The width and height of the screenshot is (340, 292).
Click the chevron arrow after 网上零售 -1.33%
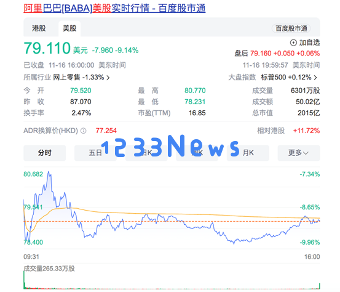[108, 78]
